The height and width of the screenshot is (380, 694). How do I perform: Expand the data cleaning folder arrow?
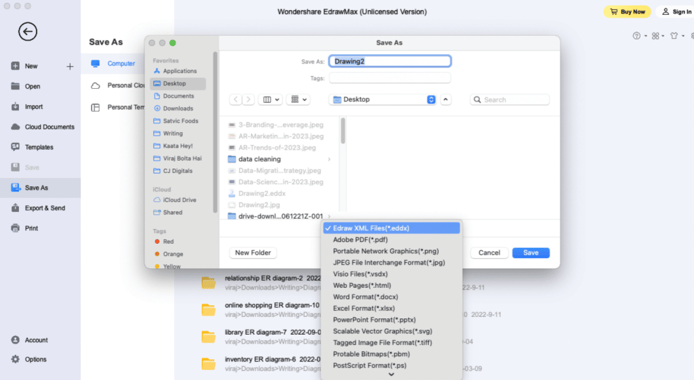[x=329, y=159]
